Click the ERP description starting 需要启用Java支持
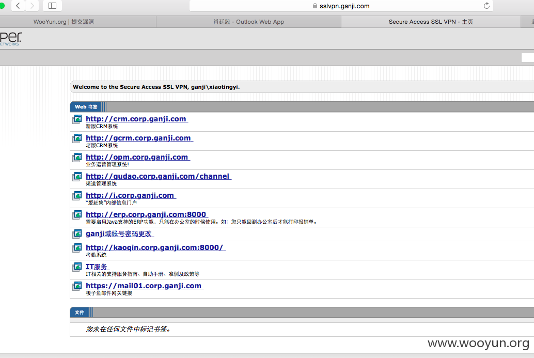 201,222
